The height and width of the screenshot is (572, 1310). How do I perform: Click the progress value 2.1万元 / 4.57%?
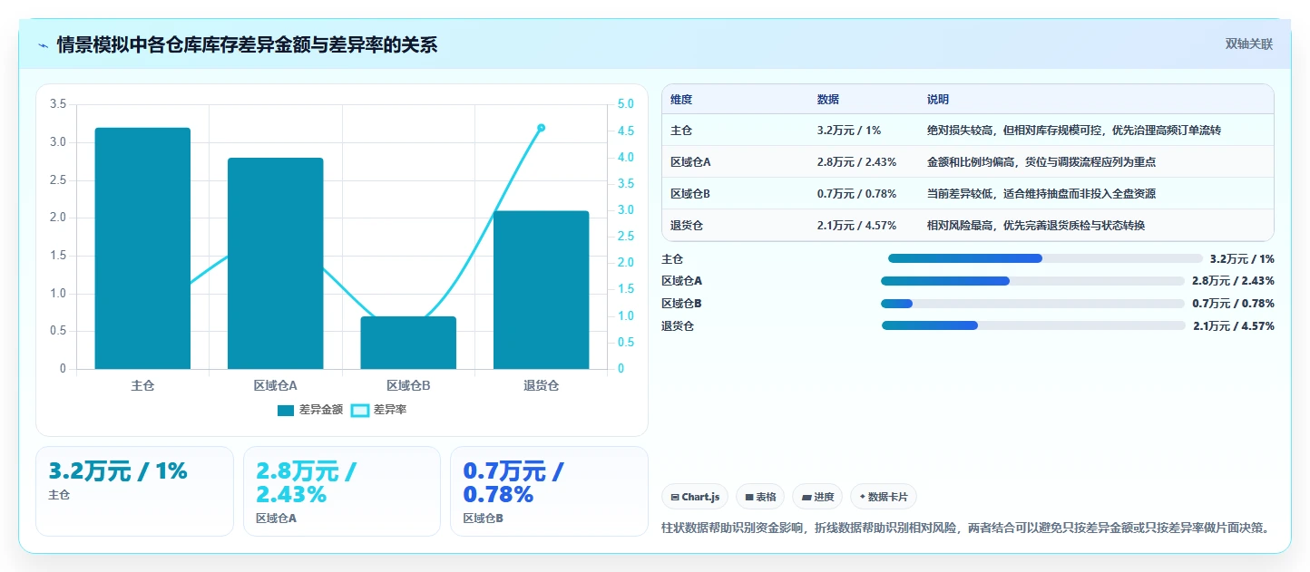[x=1234, y=325]
